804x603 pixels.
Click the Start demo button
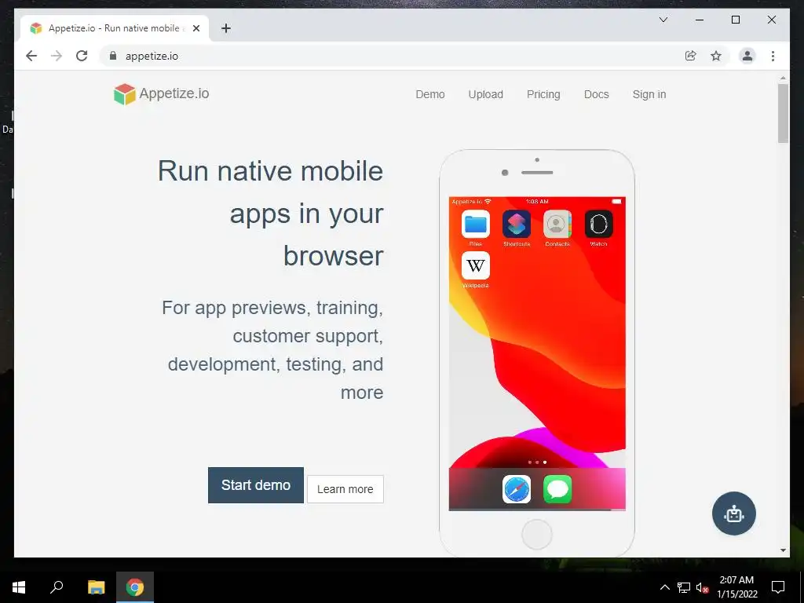pyautogui.click(x=256, y=485)
